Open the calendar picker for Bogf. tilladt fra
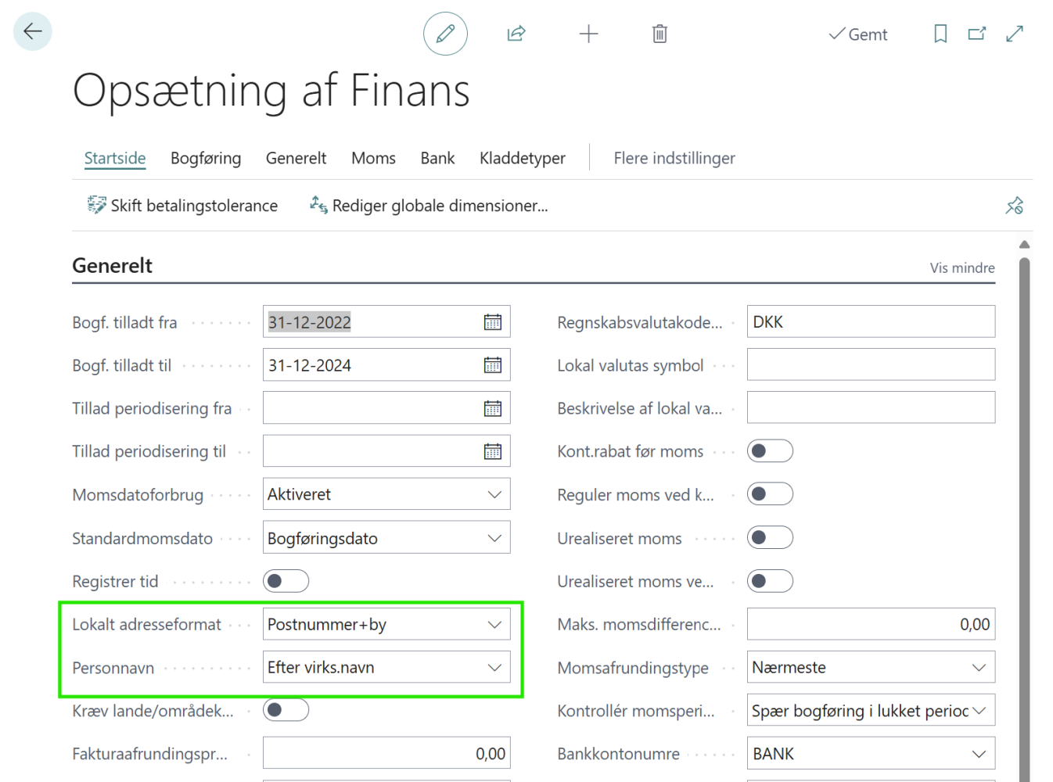Image resolution: width=1053 pixels, height=782 pixels. point(492,321)
